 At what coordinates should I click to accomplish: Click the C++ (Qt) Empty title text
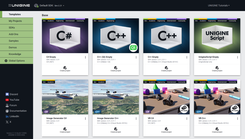coord(104,57)
